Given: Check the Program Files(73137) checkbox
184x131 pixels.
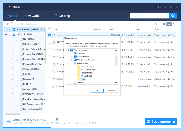Looking at the screenshot, I should coord(16,54).
